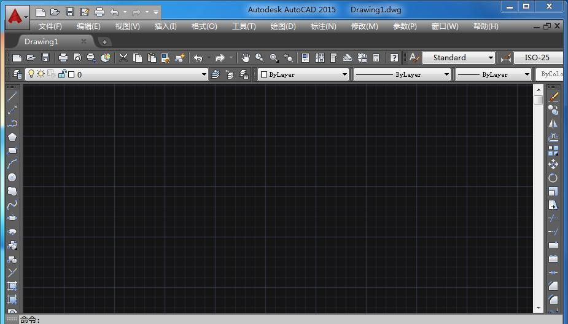Open the 文件(F) menu
Image resolution: width=568 pixels, height=324 pixels.
click(50, 26)
